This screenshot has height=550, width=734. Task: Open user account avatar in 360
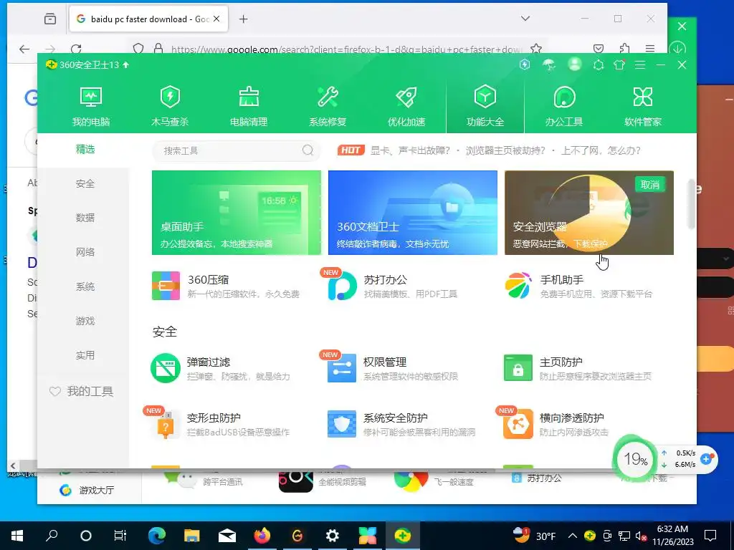[575, 64]
